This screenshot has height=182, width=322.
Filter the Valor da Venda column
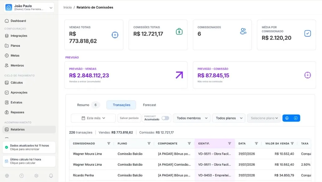pyautogui.click(x=292, y=144)
